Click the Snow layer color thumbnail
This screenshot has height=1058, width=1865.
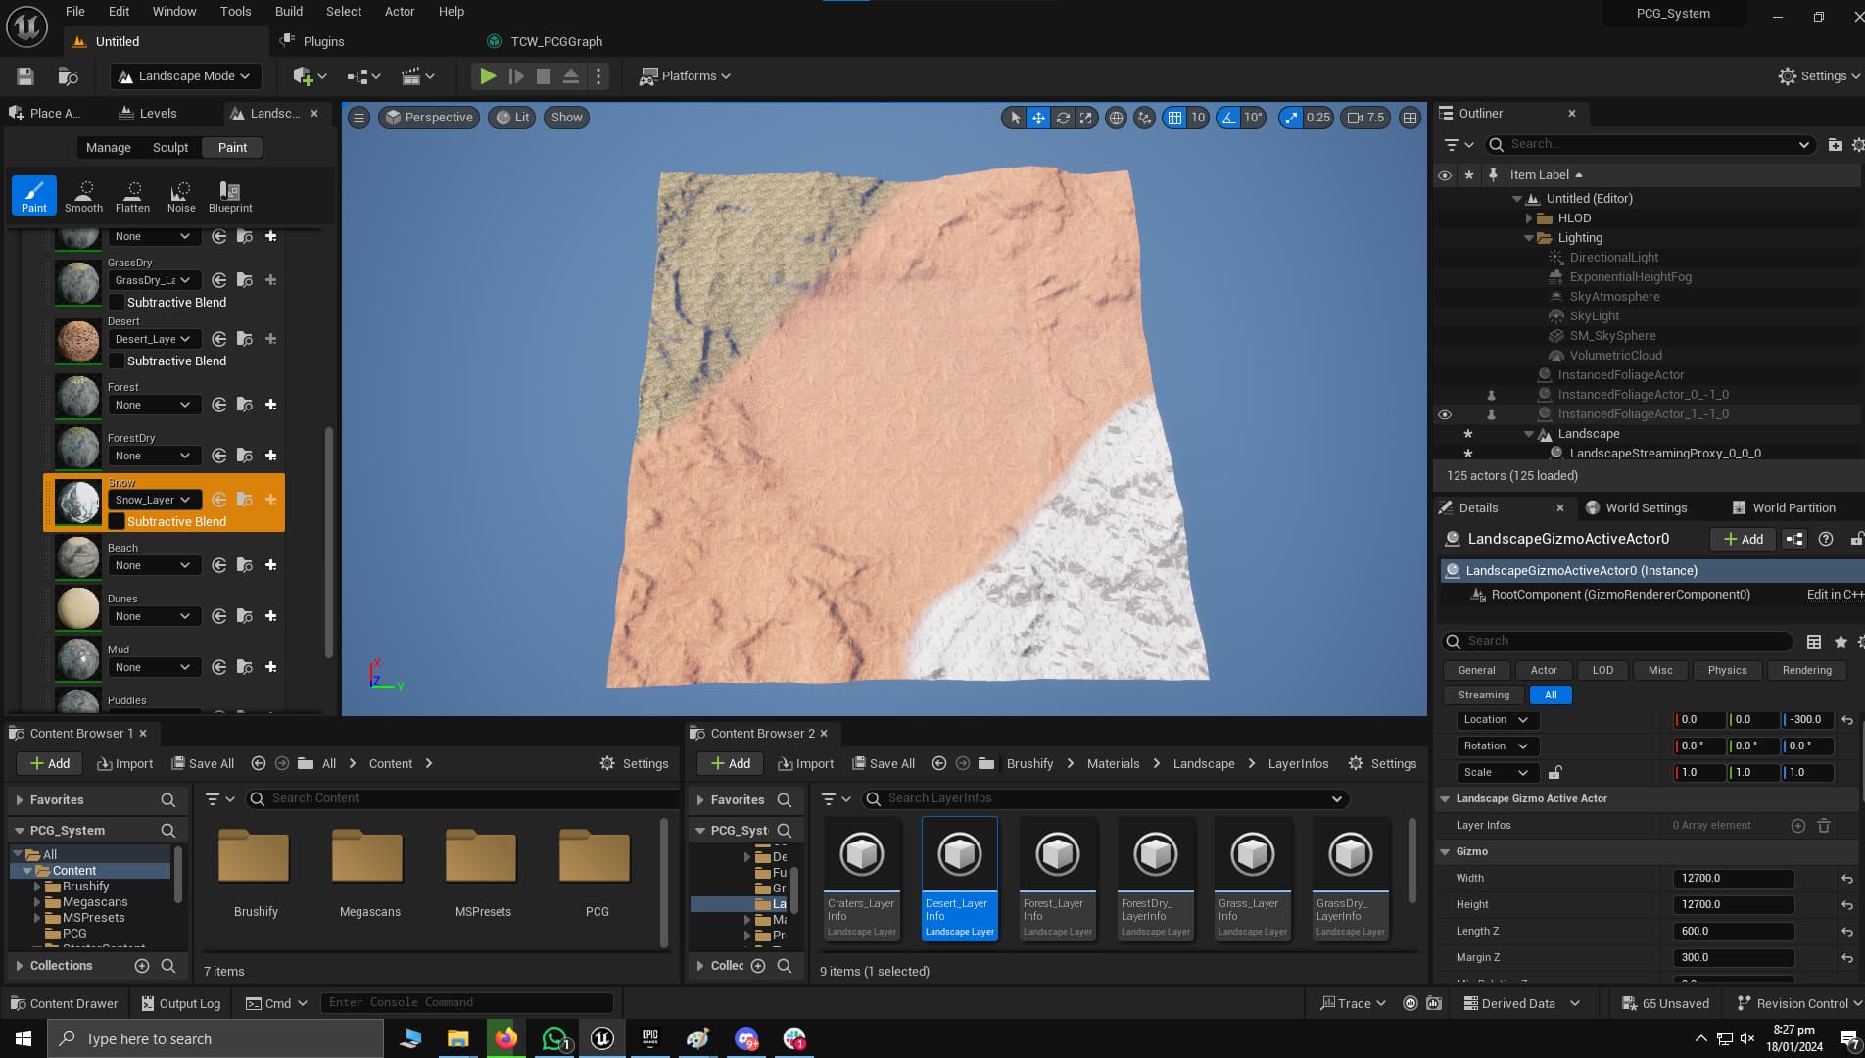(77, 503)
